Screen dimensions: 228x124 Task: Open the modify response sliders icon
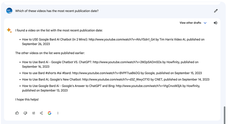pyautogui.click(x=34, y=113)
